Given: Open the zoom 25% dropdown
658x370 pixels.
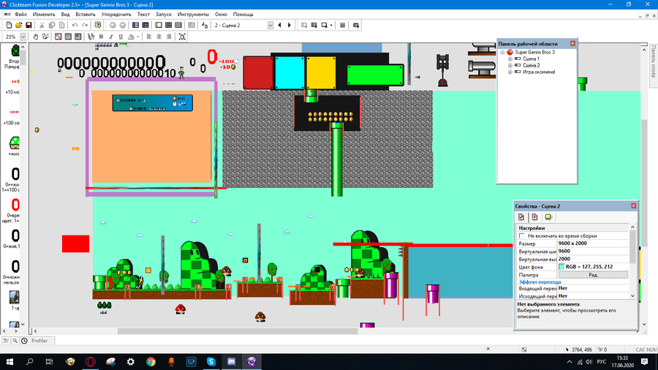Looking at the screenshot, I should [x=23, y=37].
